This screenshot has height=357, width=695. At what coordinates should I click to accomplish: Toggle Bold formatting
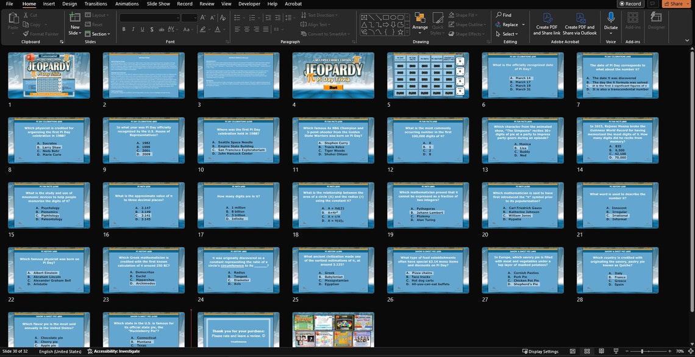click(x=124, y=29)
